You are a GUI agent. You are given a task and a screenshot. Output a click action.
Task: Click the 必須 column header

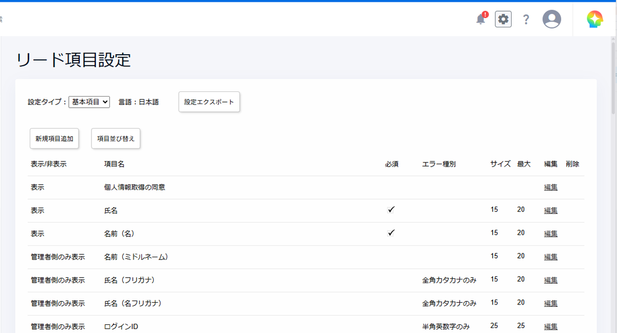click(x=392, y=164)
